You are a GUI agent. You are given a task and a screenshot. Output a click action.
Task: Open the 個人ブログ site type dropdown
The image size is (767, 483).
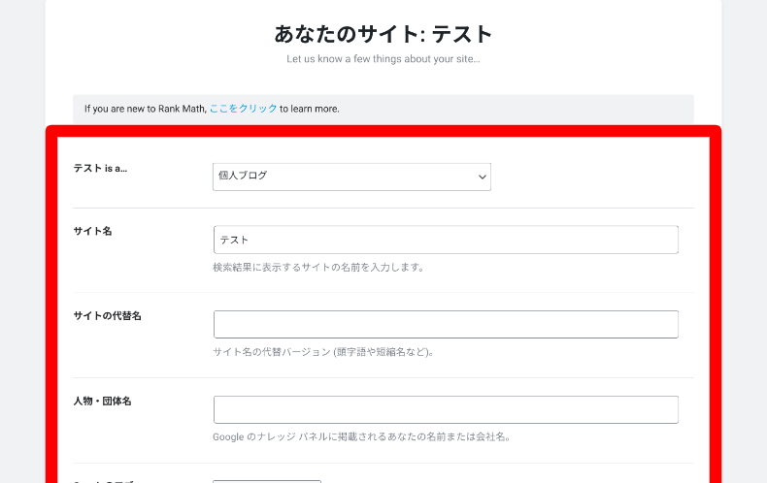pyautogui.click(x=350, y=177)
